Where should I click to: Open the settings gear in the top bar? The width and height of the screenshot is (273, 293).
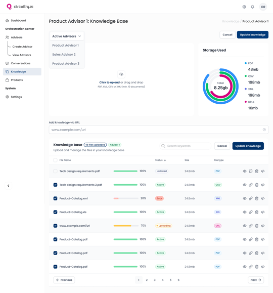(x=244, y=7)
